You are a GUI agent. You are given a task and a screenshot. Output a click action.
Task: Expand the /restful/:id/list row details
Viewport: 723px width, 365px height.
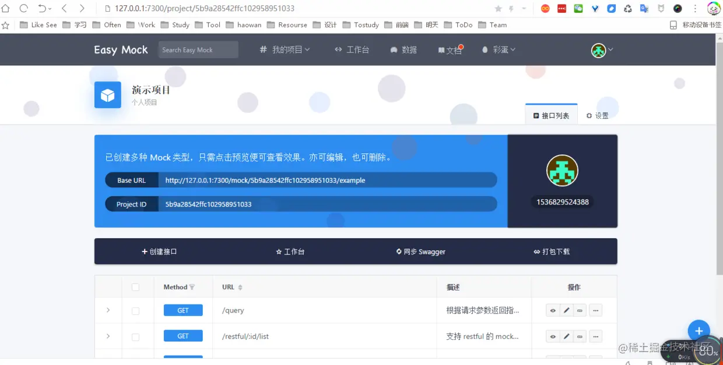(x=108, y=336)
